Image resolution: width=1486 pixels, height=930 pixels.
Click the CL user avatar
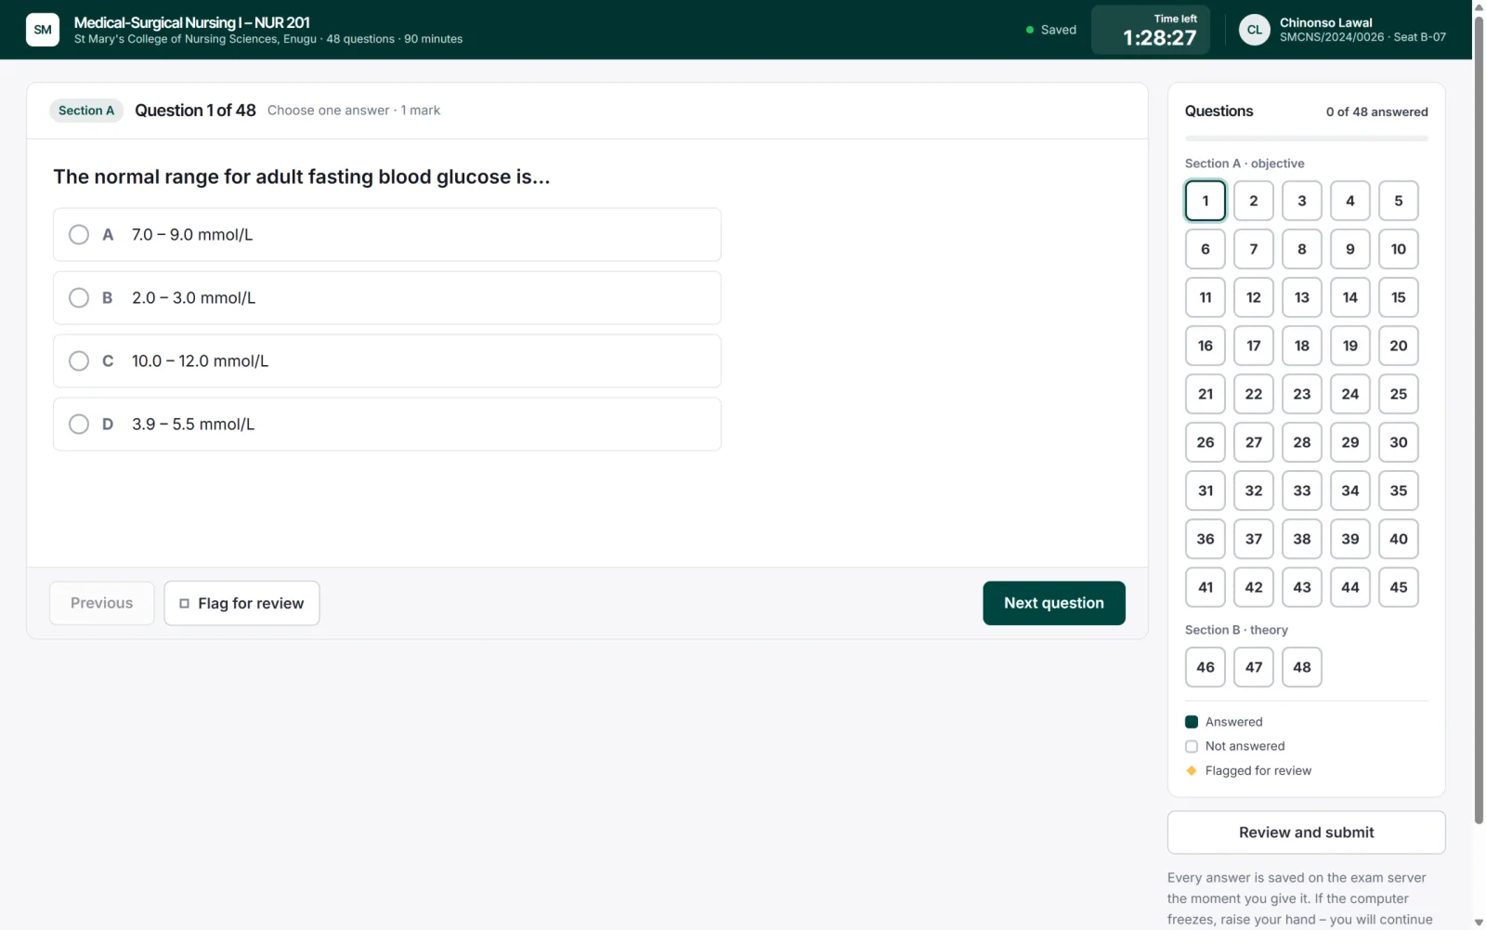1254,30
